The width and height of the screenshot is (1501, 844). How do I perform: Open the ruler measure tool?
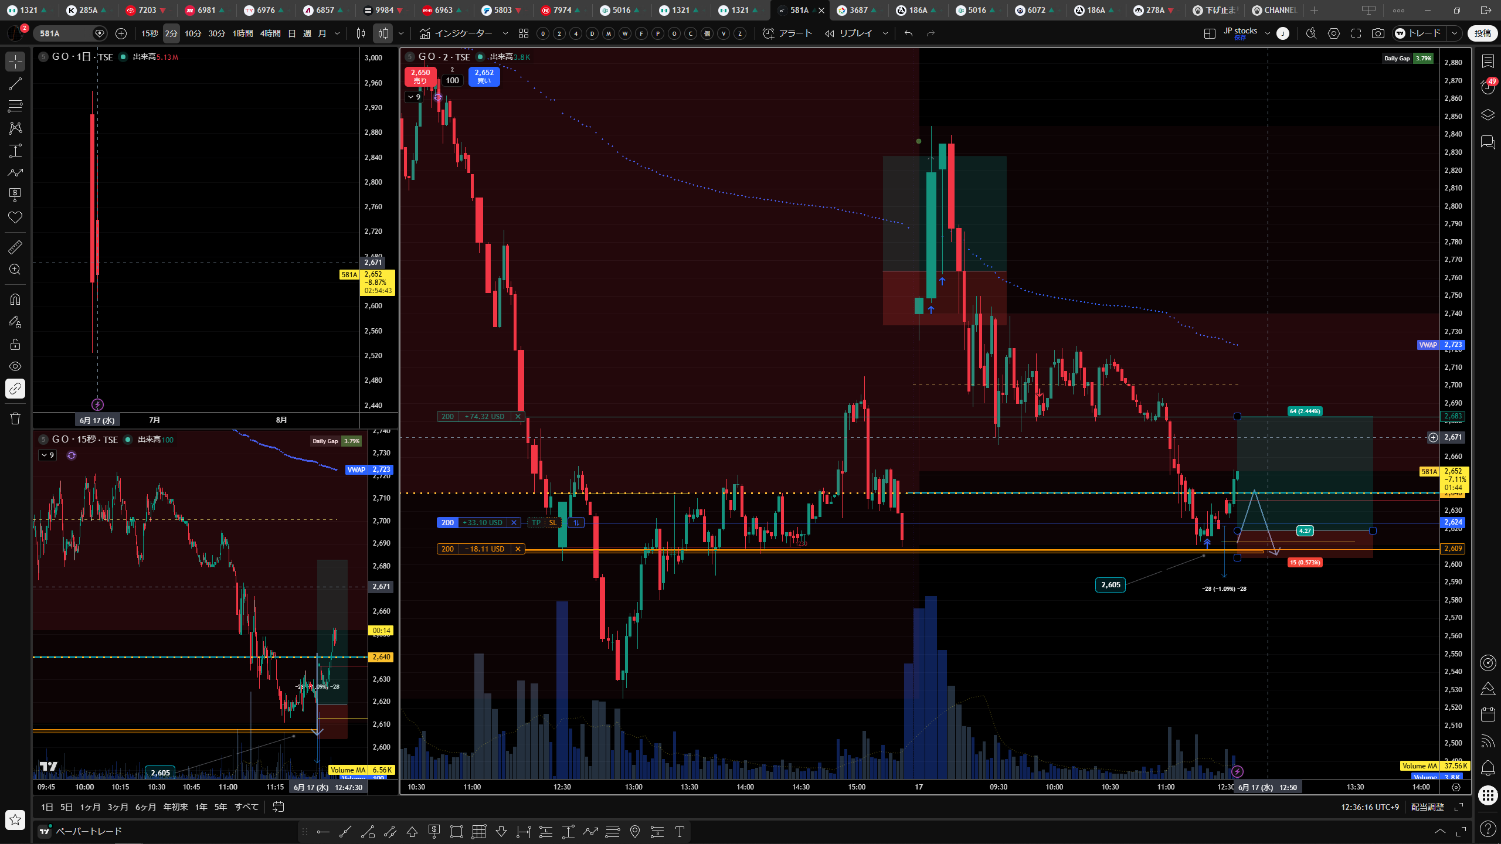click(15, 247)
